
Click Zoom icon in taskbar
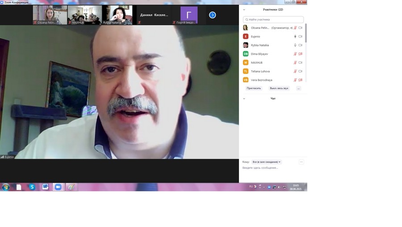click(58, 187)
